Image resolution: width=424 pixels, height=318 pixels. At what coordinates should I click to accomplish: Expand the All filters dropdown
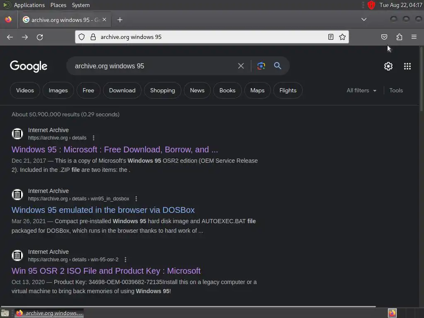361,90
